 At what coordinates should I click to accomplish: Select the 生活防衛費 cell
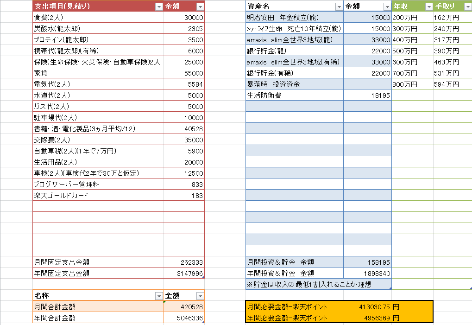click(x=295, y=96)
